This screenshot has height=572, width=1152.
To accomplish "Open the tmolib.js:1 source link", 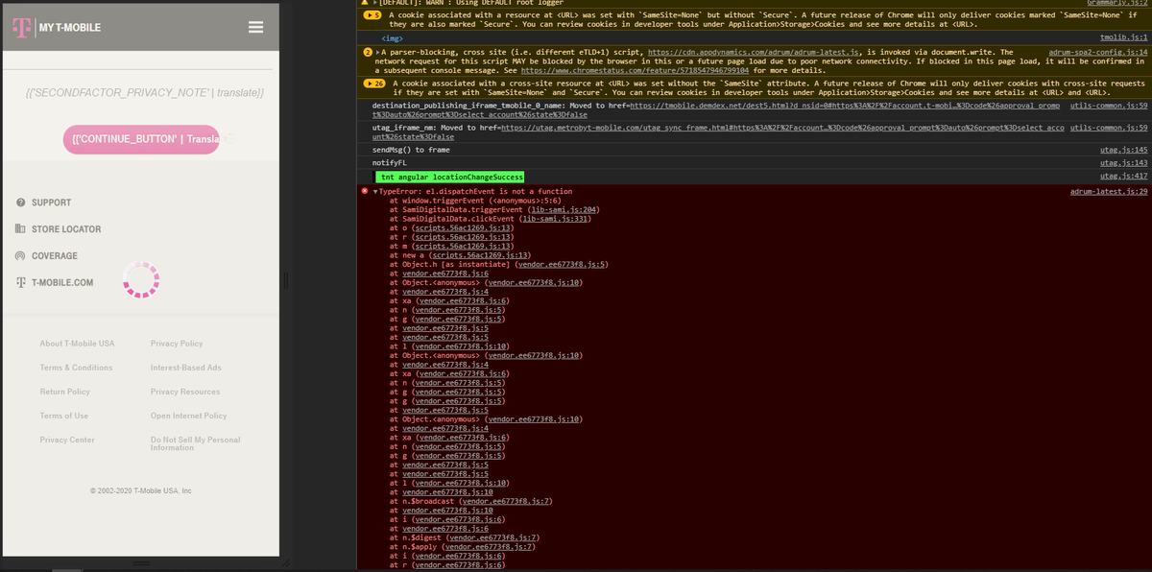I will coord(1123,36).
